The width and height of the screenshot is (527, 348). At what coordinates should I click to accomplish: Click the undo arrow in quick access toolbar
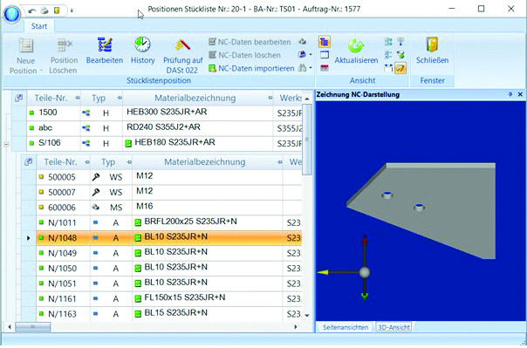(32, 10)
